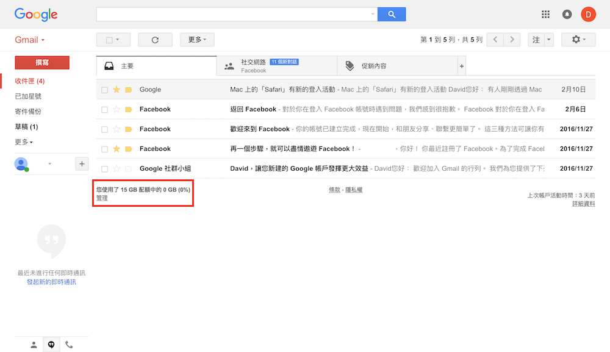Open the notifications bell
This screenshot has height=352, width=610.
click(x=567, y=15)
